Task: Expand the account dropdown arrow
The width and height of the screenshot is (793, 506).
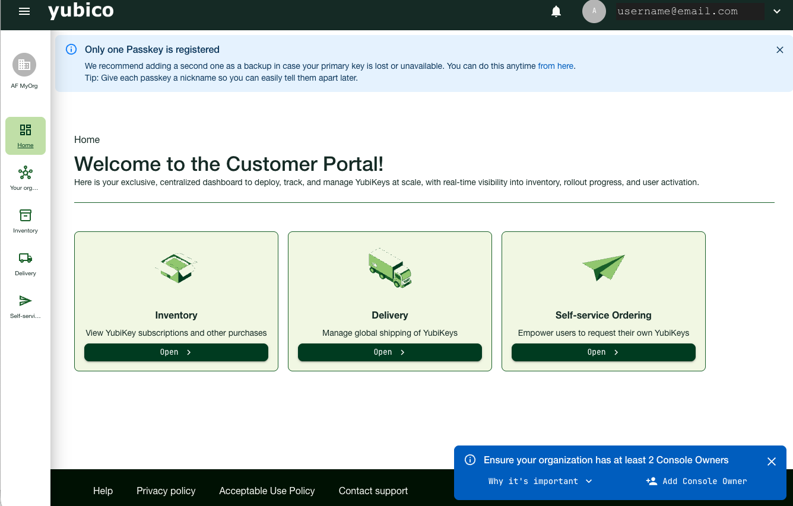Action: click(776, 11)
